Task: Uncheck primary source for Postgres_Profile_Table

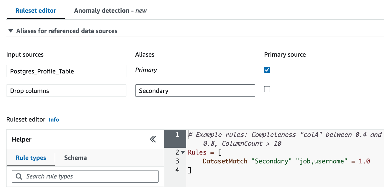Action: click(267, 70)
